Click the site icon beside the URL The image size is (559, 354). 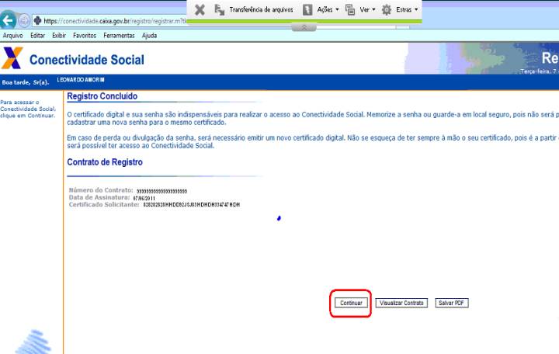(x=37, y=21)
